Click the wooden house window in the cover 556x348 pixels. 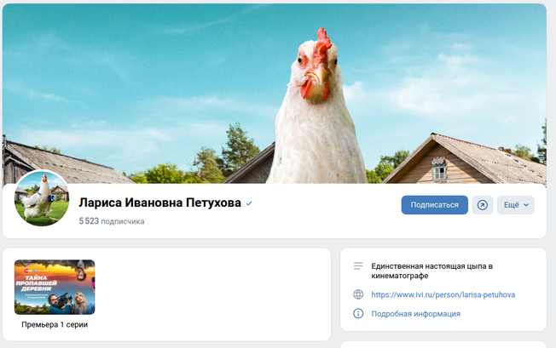[x=439, y=169]
